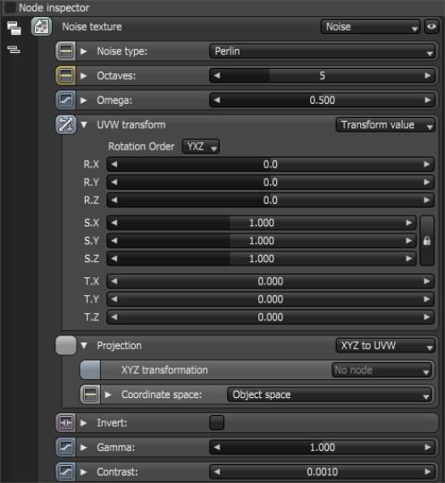Viewport: 445px width, 483px height.
Task: Click the stacked windows icon in left sidebar
Action: pyautogui.click(x=13, y=28)
